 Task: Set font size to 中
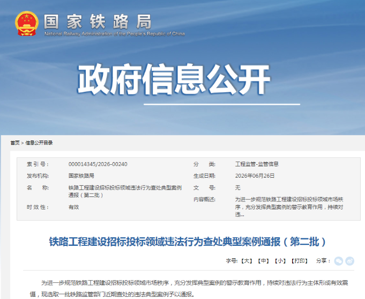(x=264, y=261)
